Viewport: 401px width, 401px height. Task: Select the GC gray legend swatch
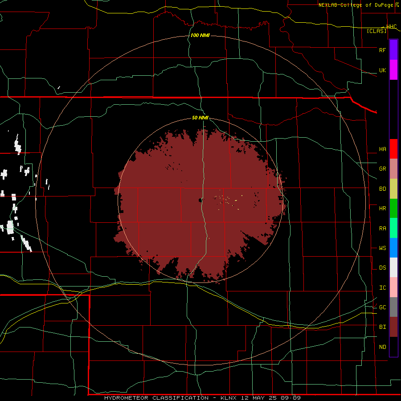coord(393,307)
